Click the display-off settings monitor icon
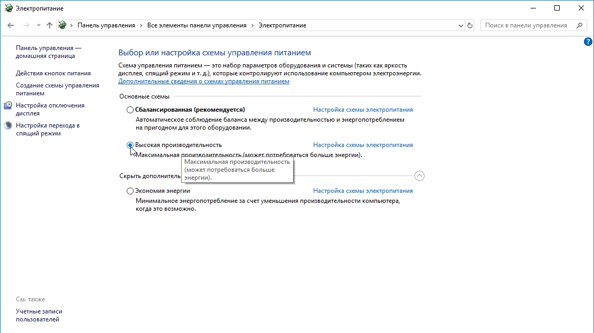 pos(8,105)
